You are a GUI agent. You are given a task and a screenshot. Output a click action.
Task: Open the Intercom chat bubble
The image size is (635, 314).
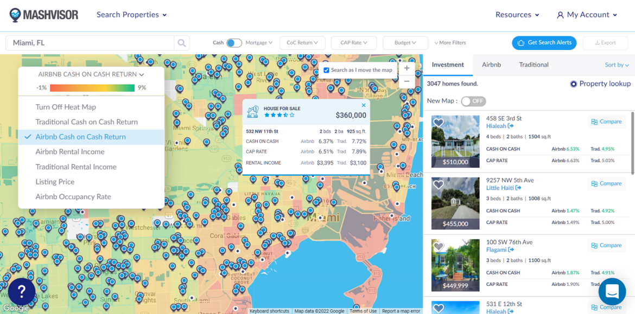point(612,291)
